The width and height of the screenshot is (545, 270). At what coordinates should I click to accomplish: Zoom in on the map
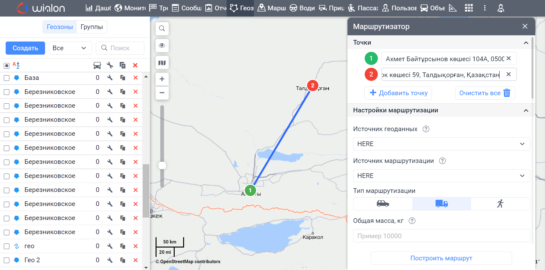(x=162, y=79)
